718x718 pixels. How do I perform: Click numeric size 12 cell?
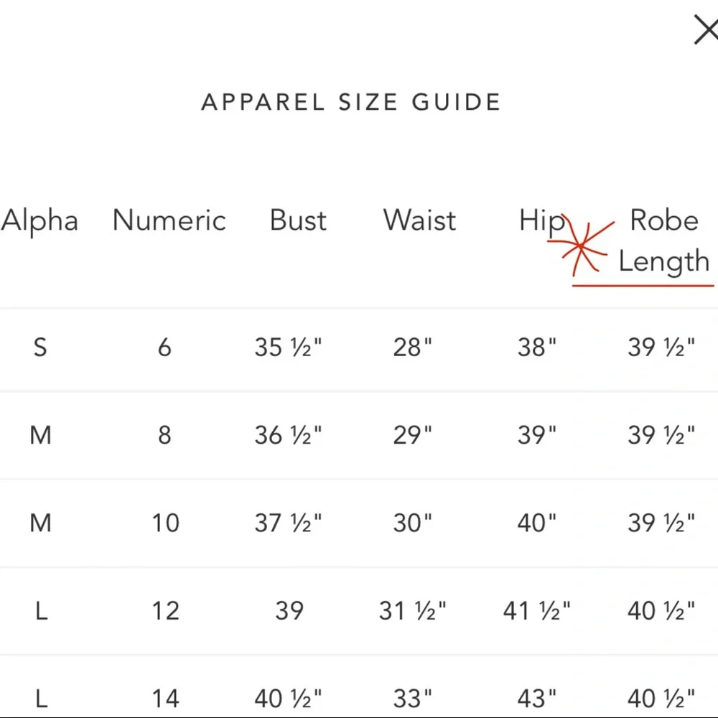(x=165, y=611)
